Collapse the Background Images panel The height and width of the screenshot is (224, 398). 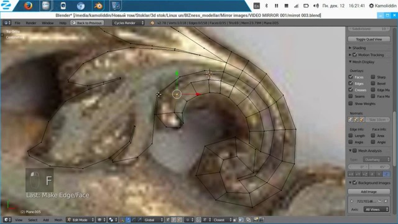click(350, 182)
